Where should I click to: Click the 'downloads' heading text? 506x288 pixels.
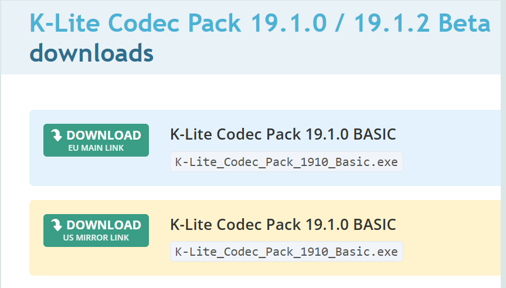point(91,53)
